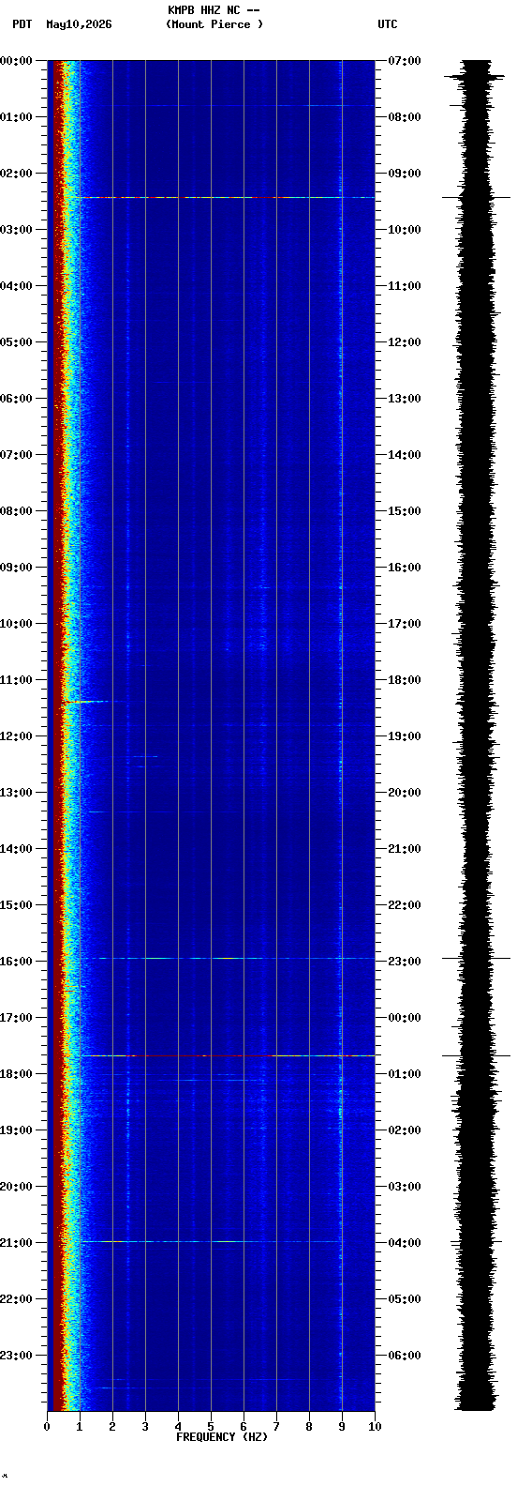Select the "UTC" timezone label

388,24
